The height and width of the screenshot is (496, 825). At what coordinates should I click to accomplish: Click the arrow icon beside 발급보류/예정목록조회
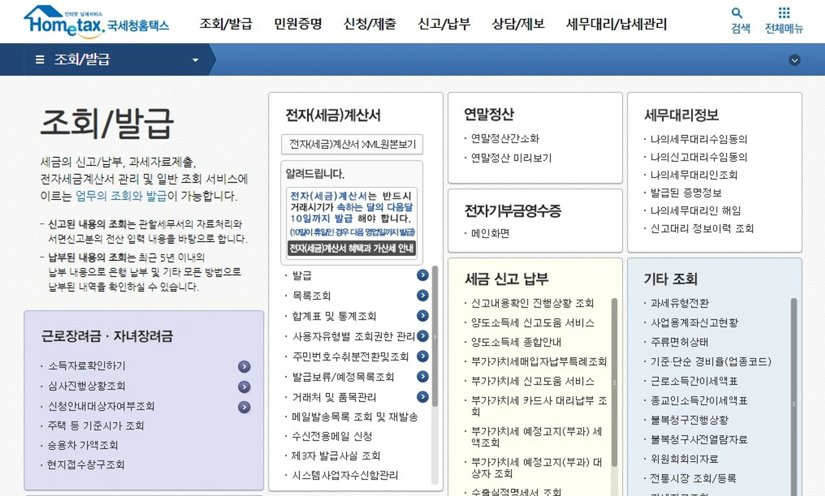(x=423, y=377)
